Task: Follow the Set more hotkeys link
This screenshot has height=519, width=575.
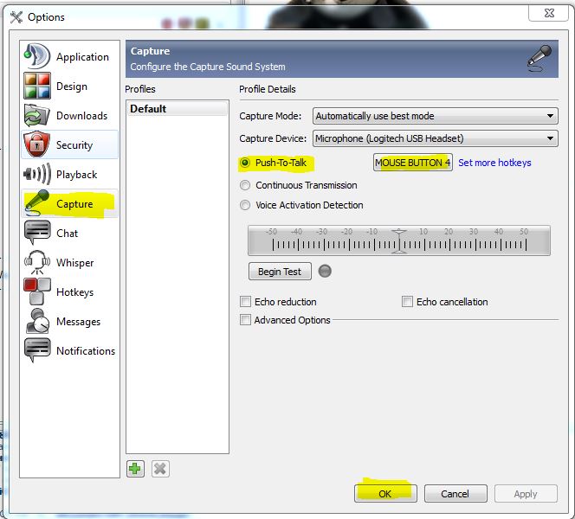Action: tap(494, 163)
